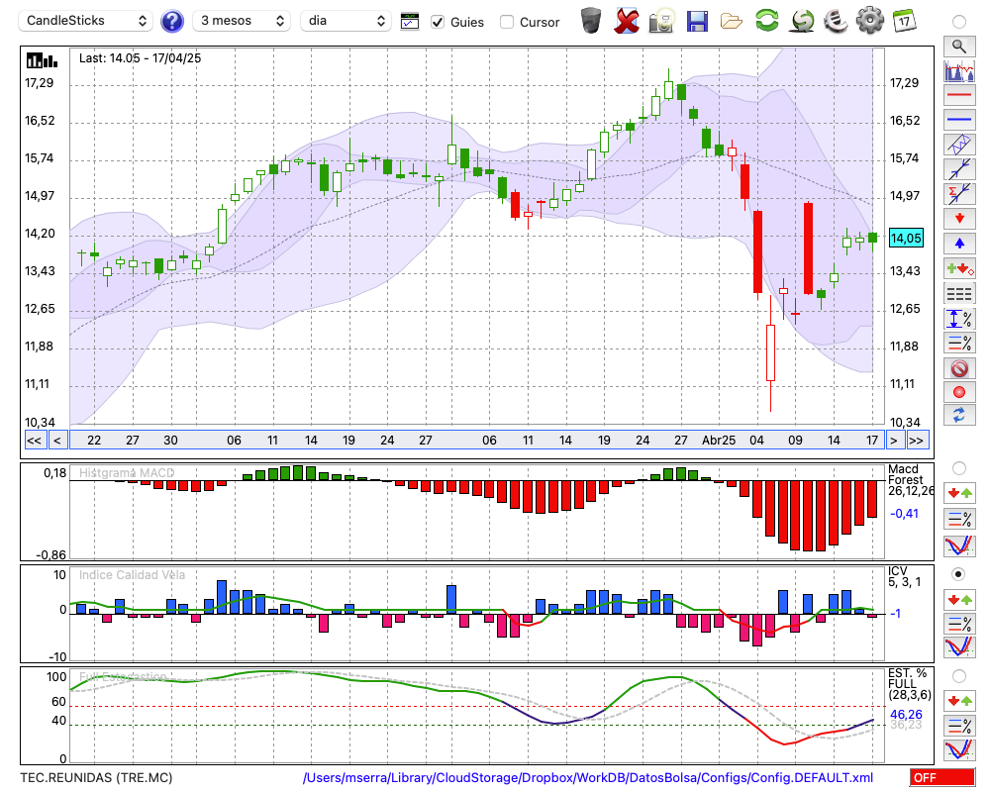The width and height of the screenshot is (990, 792).
Task: Select the vertical percent measure tool
Action: coord(959,319)
